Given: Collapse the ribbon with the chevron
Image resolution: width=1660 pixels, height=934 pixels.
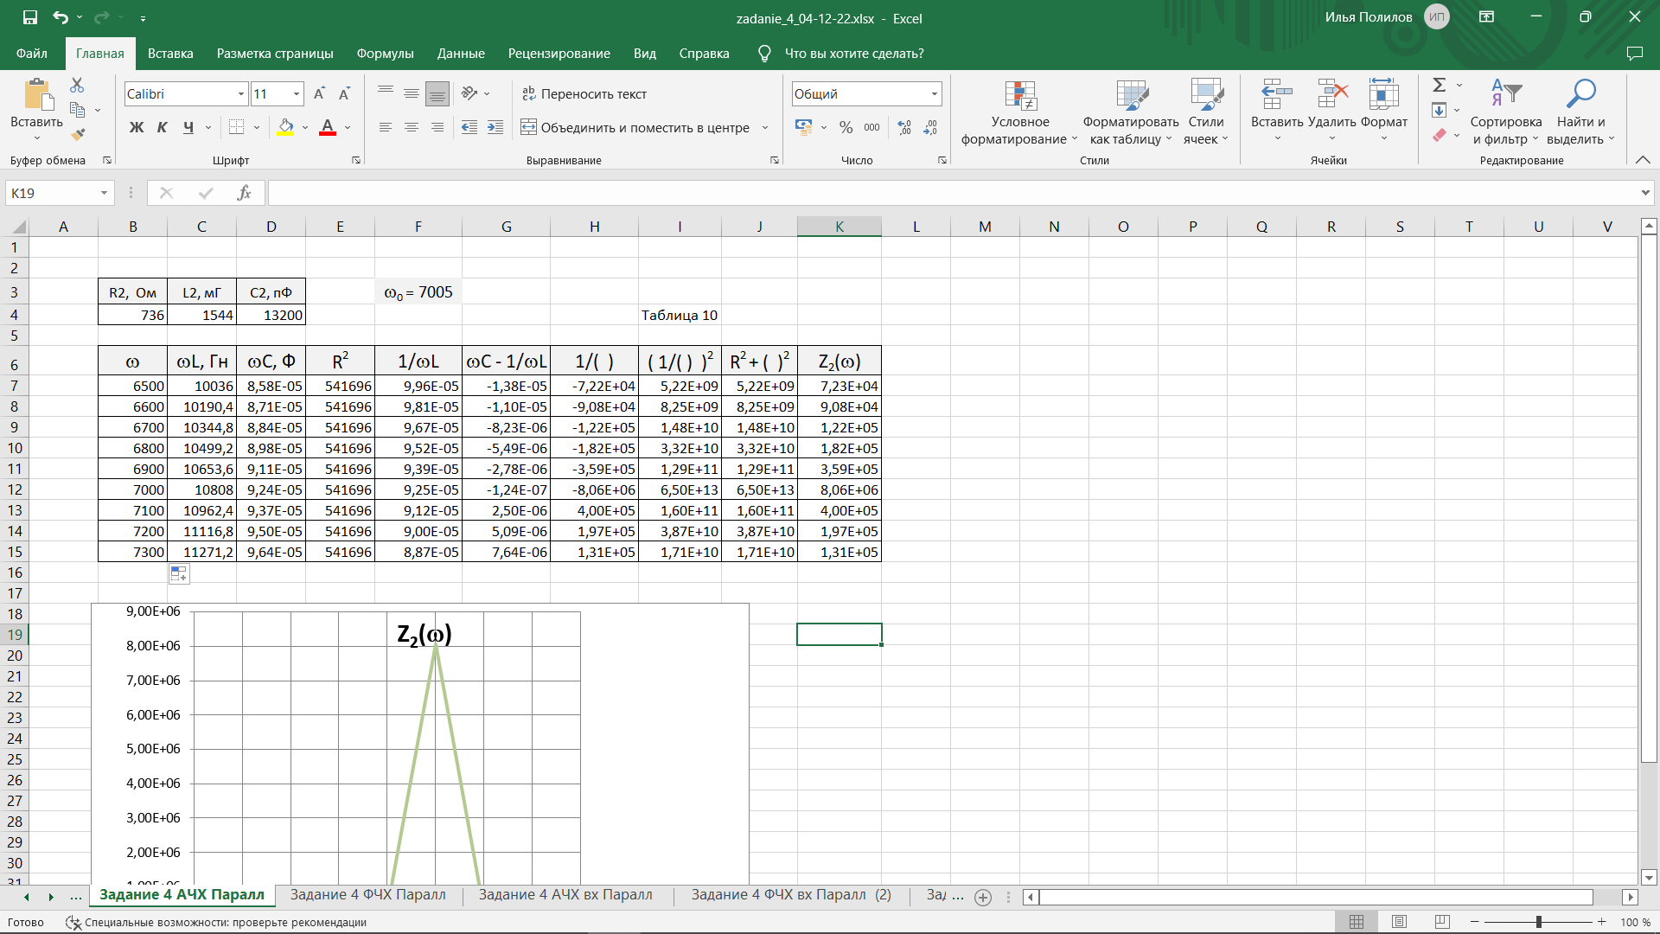Looking at the screenshot, I should click(x=1643, y=160).
